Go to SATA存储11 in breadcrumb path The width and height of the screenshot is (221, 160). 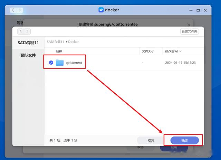55,42
